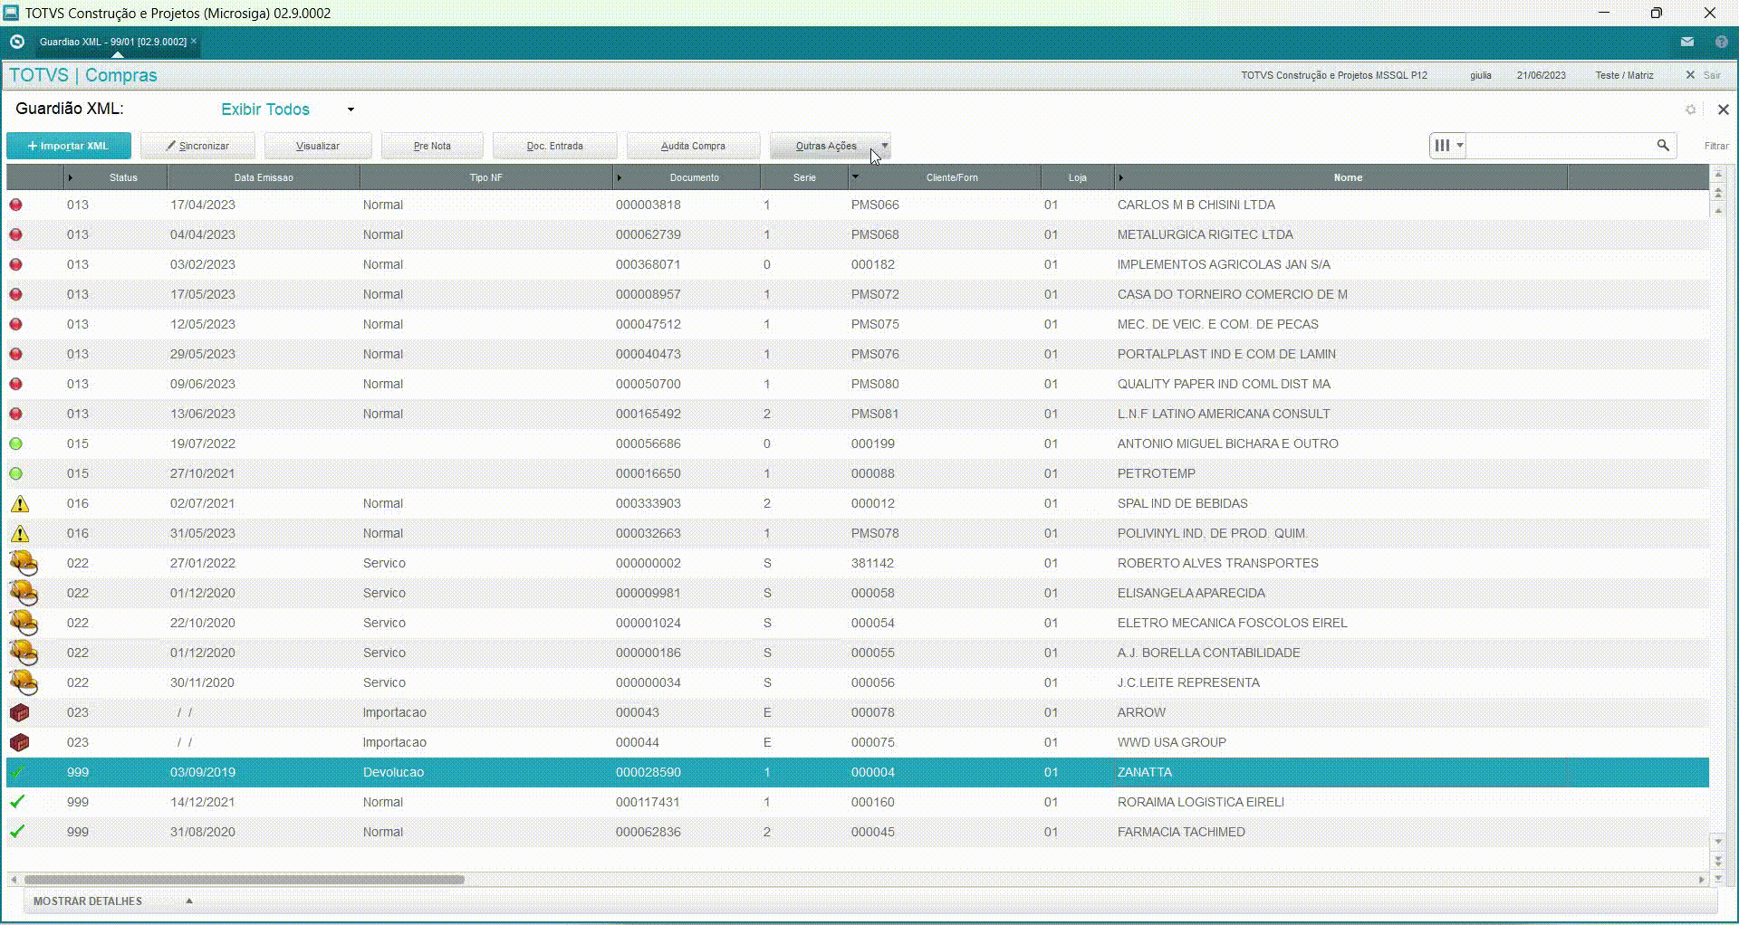Select the ZANATTA row
Screen dimensions: 1739x925
858,772
